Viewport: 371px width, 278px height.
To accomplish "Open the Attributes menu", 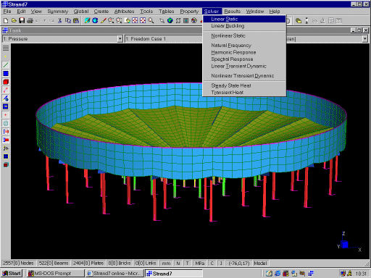I will click(x=124, y=12).
